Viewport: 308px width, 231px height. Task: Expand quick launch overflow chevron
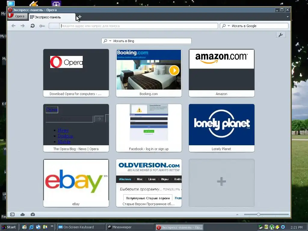52,226
